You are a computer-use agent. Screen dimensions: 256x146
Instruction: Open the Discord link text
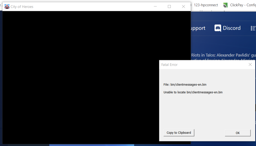click(232, 28)
